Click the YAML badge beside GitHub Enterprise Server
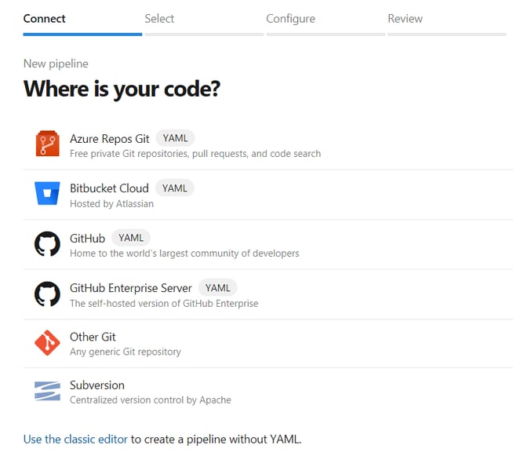 [217, 287]
